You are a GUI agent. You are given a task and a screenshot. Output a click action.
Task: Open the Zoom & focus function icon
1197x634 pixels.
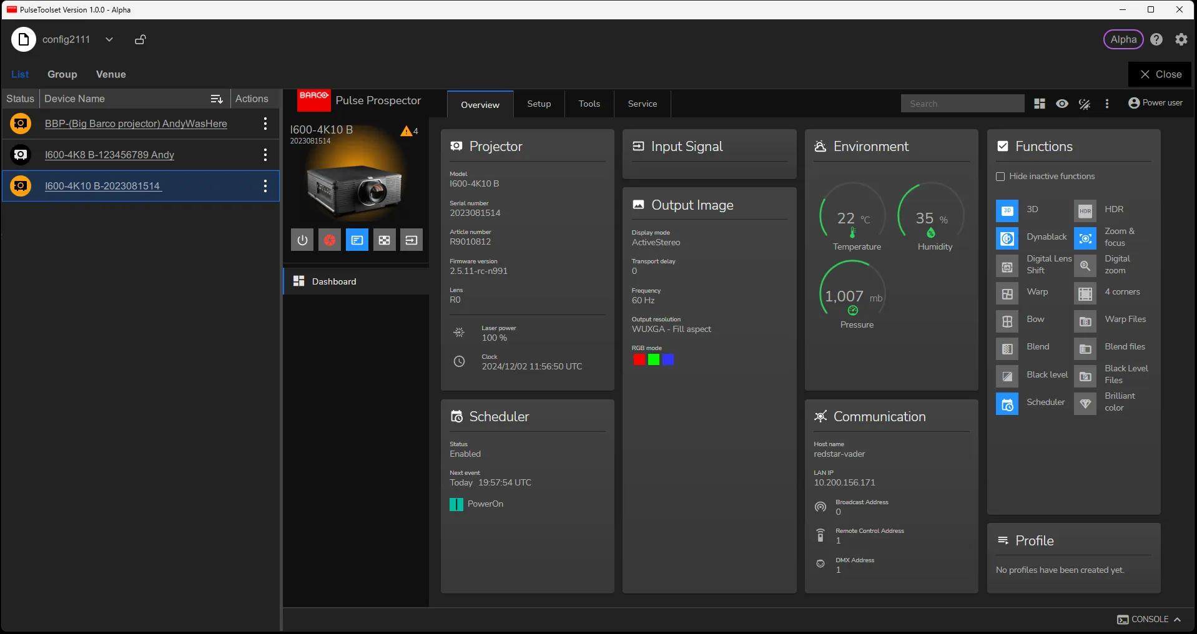tap(1085, 238)
